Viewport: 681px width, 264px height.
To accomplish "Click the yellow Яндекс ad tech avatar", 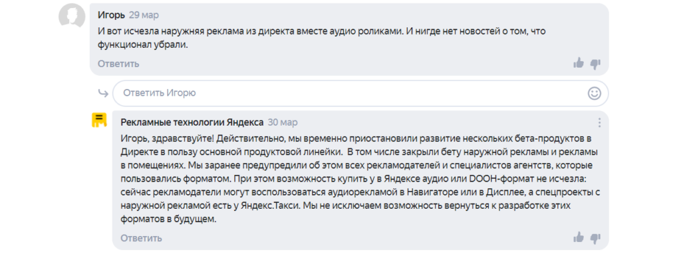I will [x=99, y=120].
